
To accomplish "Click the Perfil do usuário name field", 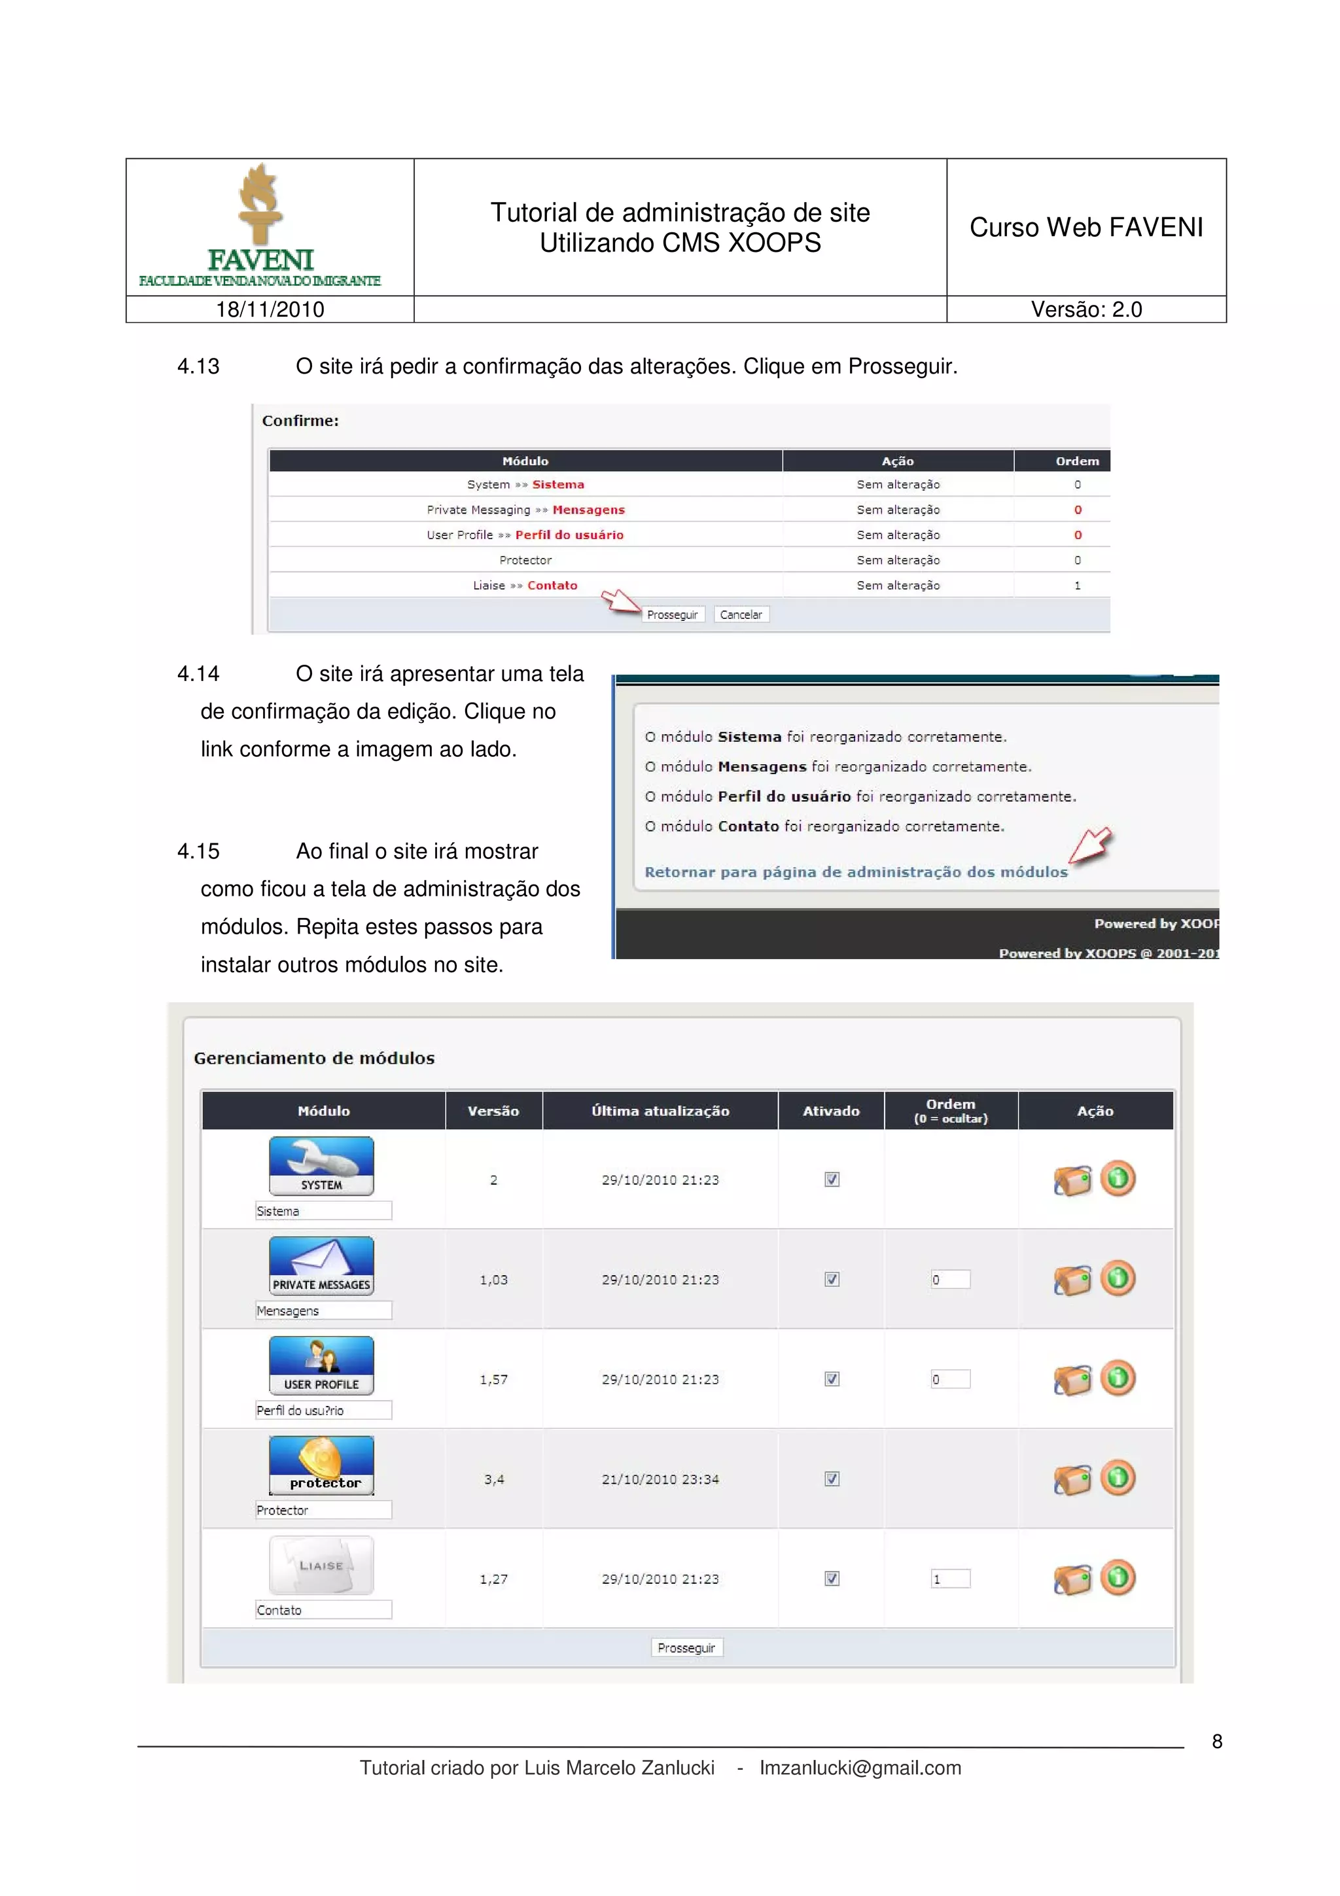I will 324,1411.
